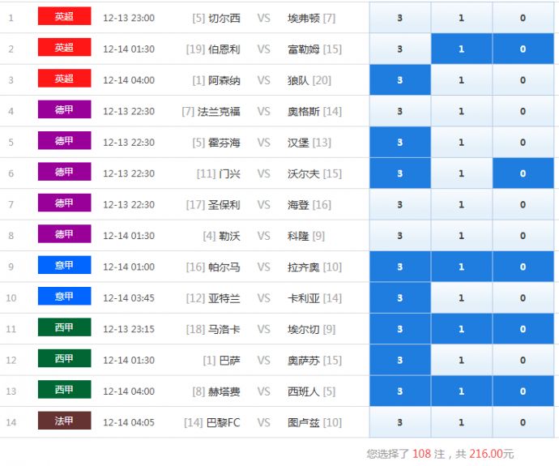Click the 意甲 league tag for 亚特兰 match
Image resolution: width=559 pixels, height=466 pixels.
point(64,297)
